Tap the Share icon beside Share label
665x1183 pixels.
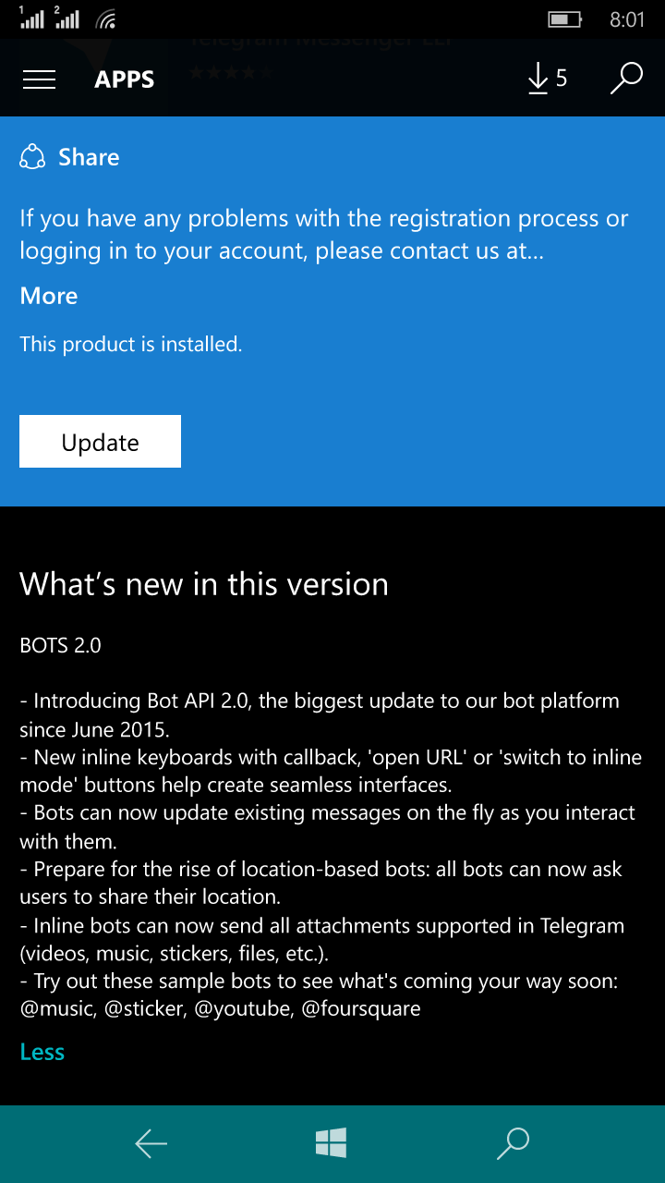point(32,157)
